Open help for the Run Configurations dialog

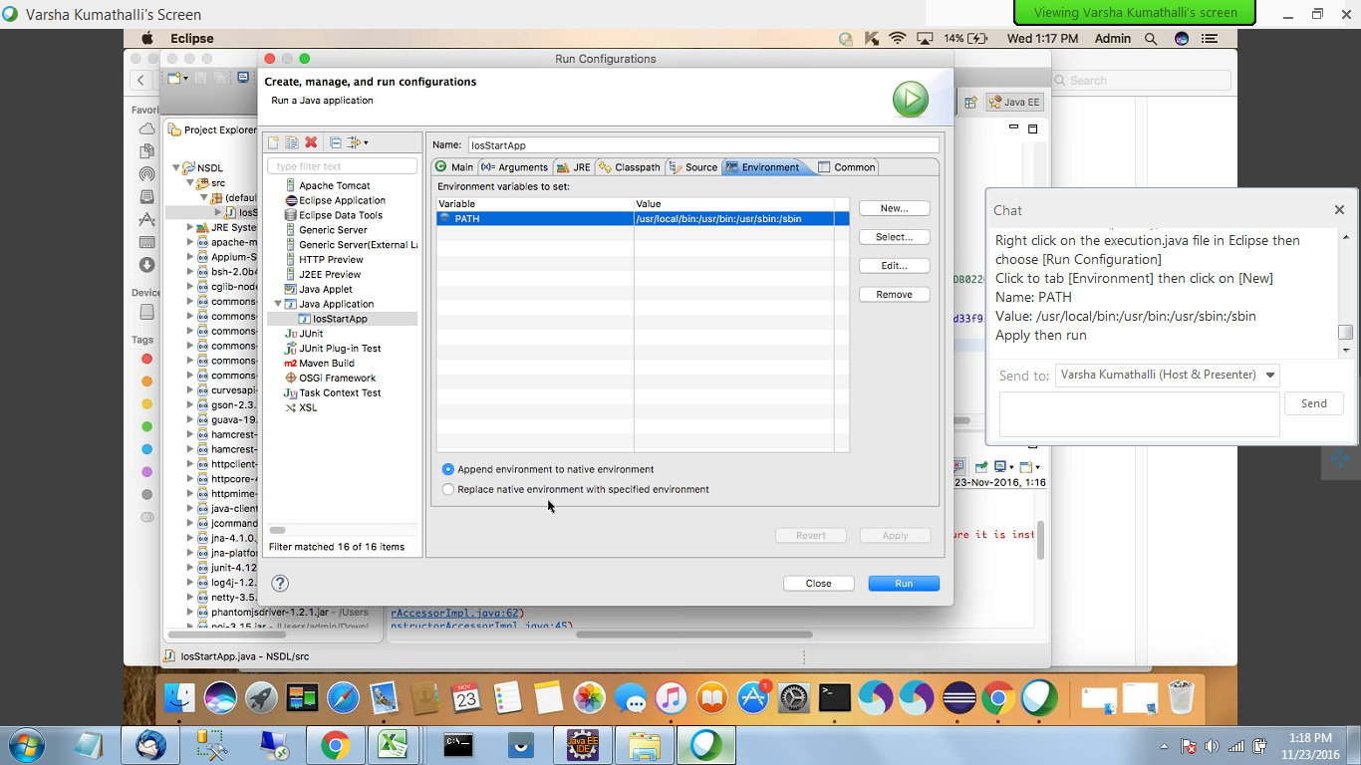[x=279, y=584]
